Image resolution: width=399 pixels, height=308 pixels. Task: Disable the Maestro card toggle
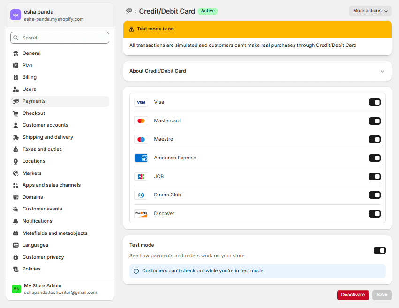click(375, 139)
